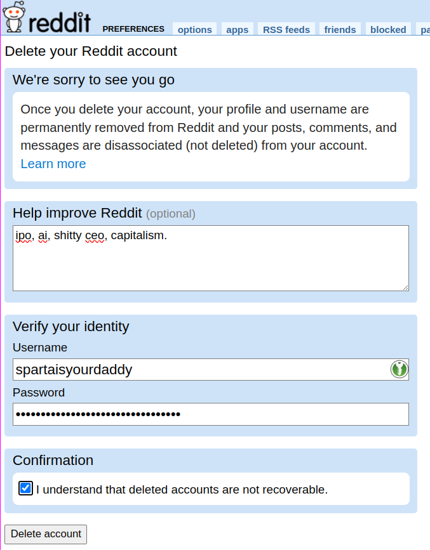The image size is (430, 550).
Task: Click the Password field label
Action: [x=39, y=393]
